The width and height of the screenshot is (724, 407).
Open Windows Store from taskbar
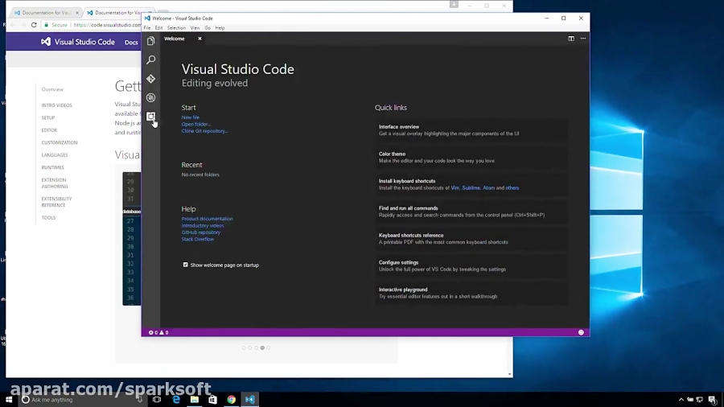point(212,400)
